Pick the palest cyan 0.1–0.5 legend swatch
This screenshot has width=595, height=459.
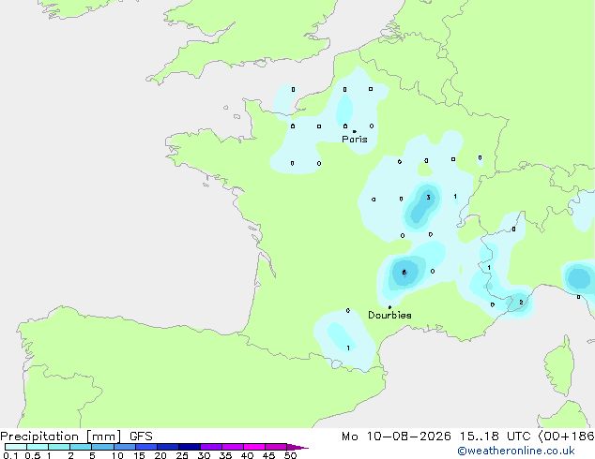point(16,447)
